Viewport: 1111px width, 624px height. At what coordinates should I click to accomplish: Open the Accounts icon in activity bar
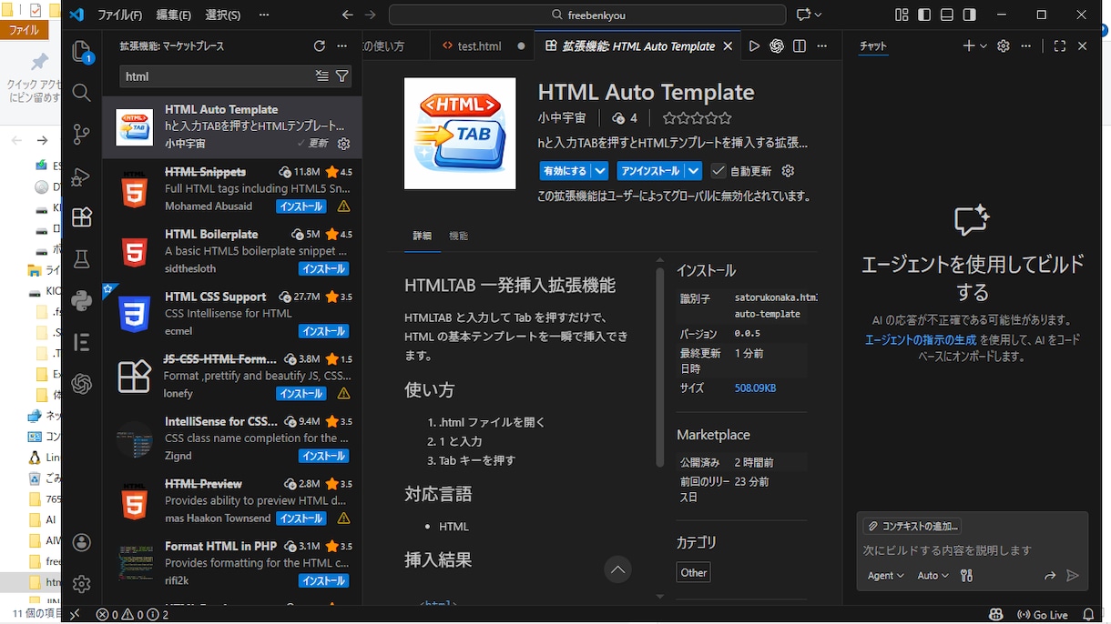81,542
